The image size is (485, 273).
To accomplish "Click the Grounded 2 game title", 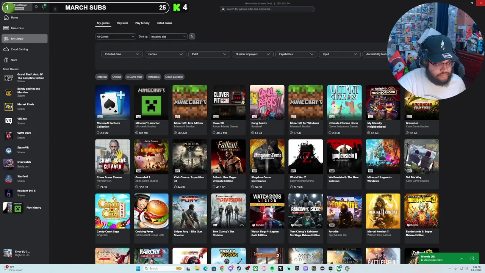I will [143, 177].
